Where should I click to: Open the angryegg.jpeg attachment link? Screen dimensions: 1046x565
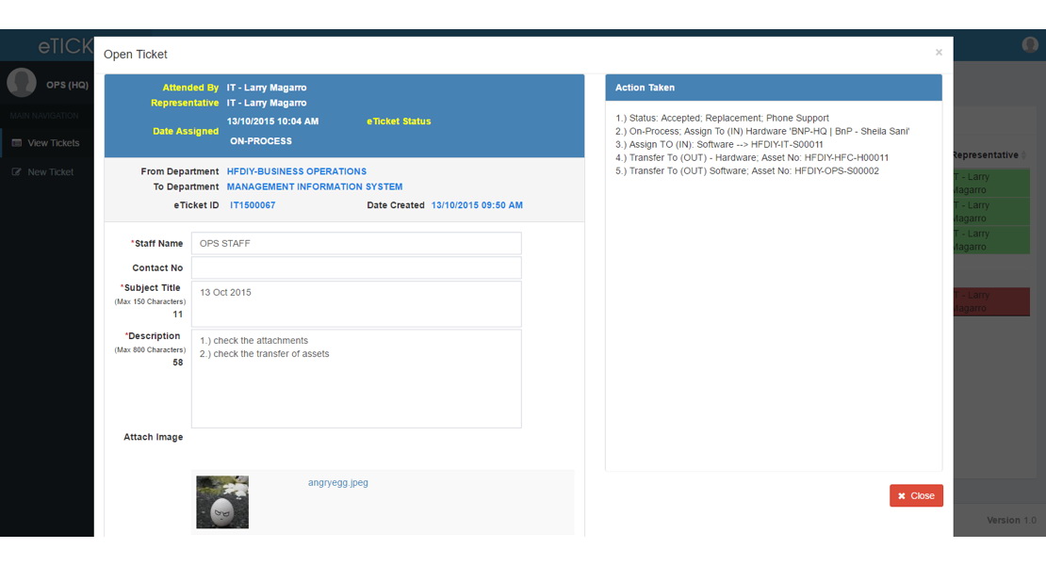coord(337,483)
